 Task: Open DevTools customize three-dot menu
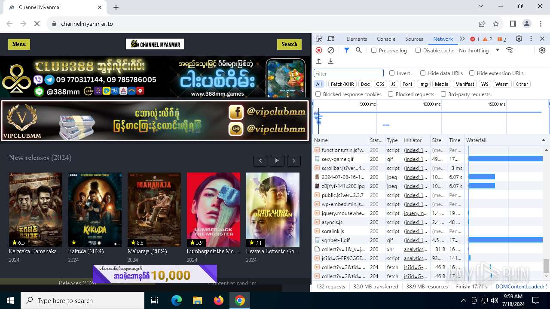531,39
